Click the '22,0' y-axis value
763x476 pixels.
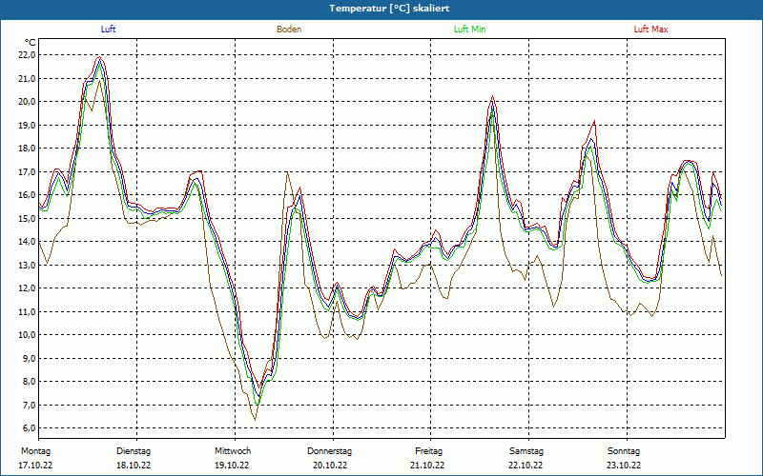click(28, 55)
